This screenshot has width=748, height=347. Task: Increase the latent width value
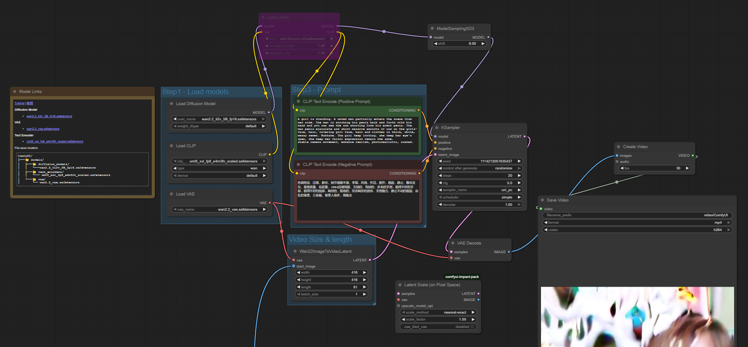click(364, 273)
